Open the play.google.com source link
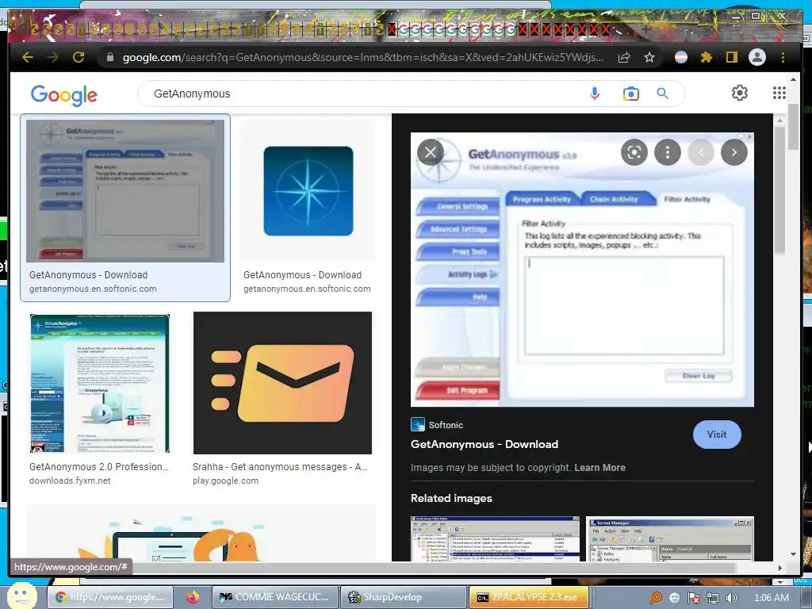Screen dimensions: 812x609 point(225,481)
